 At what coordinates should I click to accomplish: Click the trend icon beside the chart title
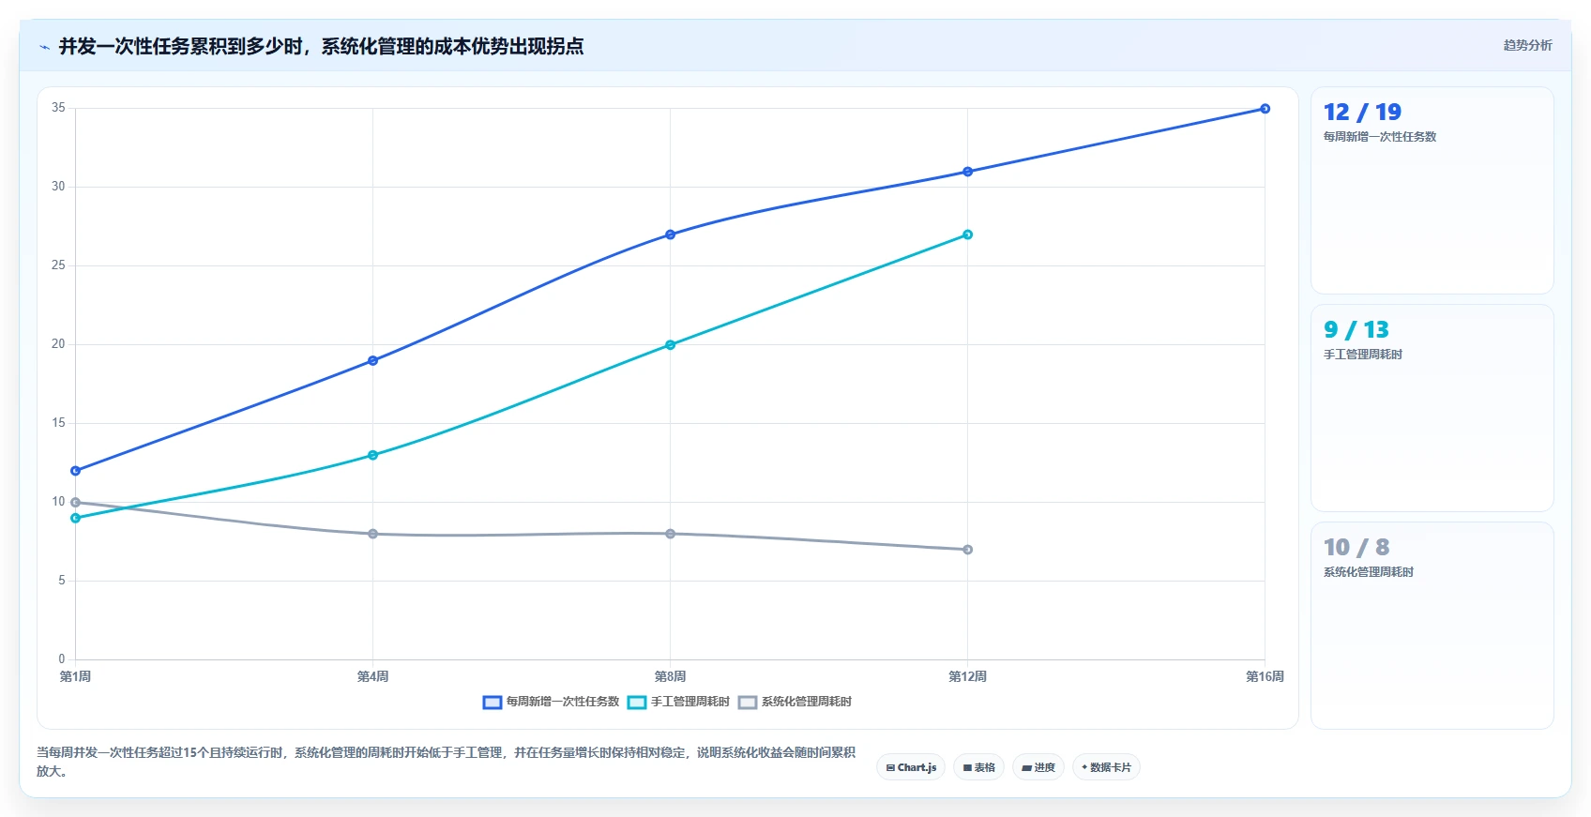tap(44, 47)
